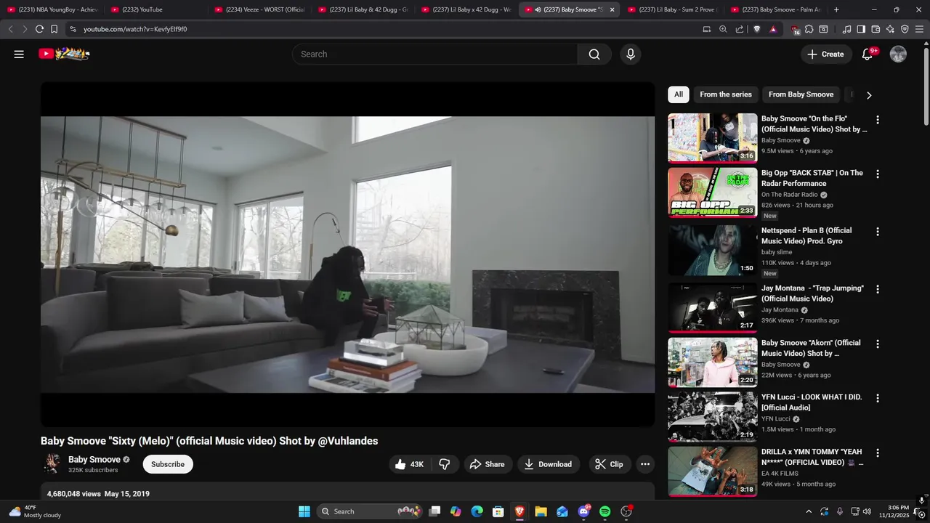Open File Explorer from the taskbar
Viewport: 930px width, 523px height.
coord(541,511)
